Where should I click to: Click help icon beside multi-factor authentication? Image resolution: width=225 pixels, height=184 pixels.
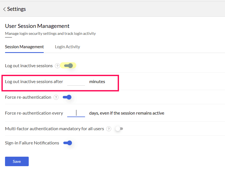click(x=109, y=129)
